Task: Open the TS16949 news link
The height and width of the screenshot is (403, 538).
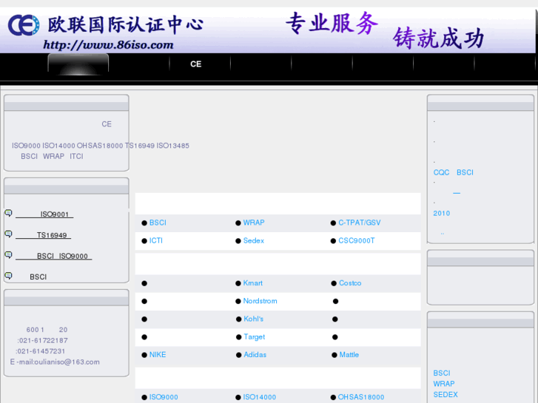Action: click(43, 235)
